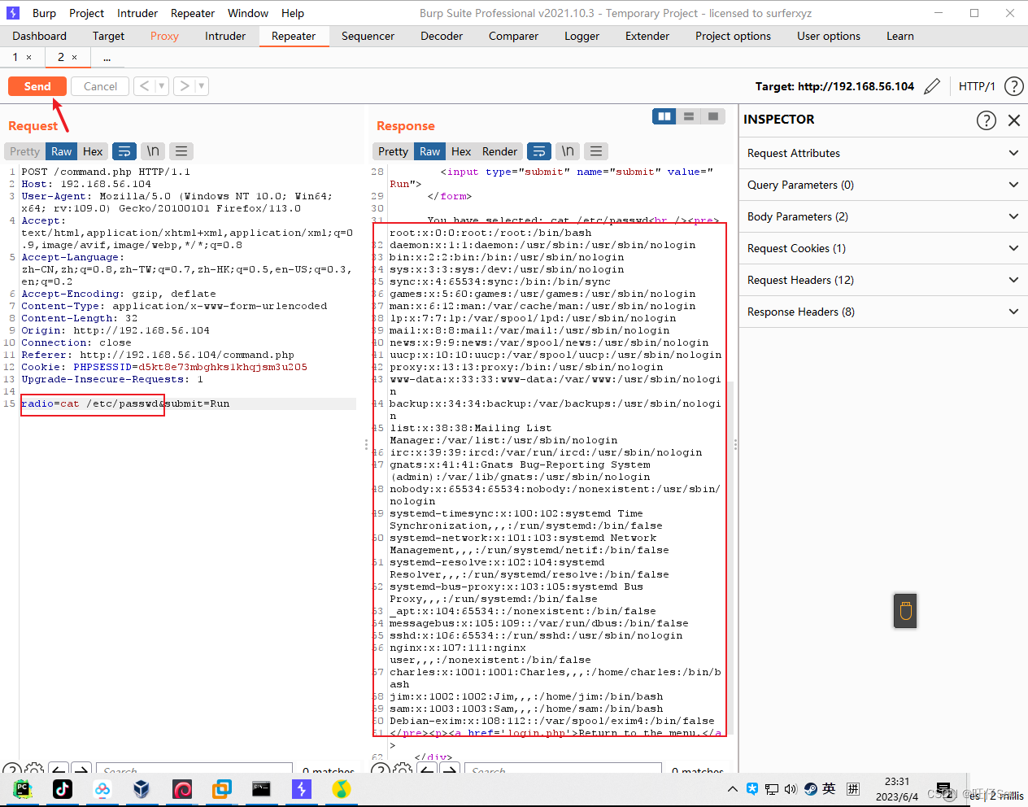Open the Intruder menu in menu bar

[x=137, y=13]
